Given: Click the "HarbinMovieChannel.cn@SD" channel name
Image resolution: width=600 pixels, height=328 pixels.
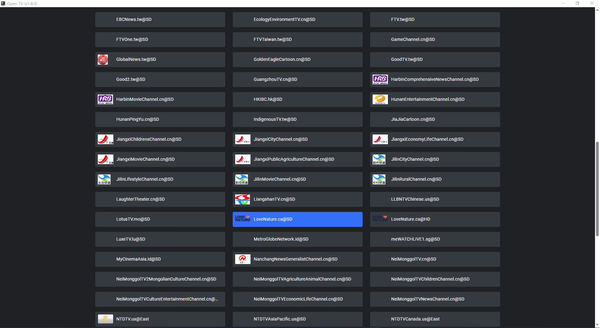Looking at the screenshot, I should tap(145, 100).
